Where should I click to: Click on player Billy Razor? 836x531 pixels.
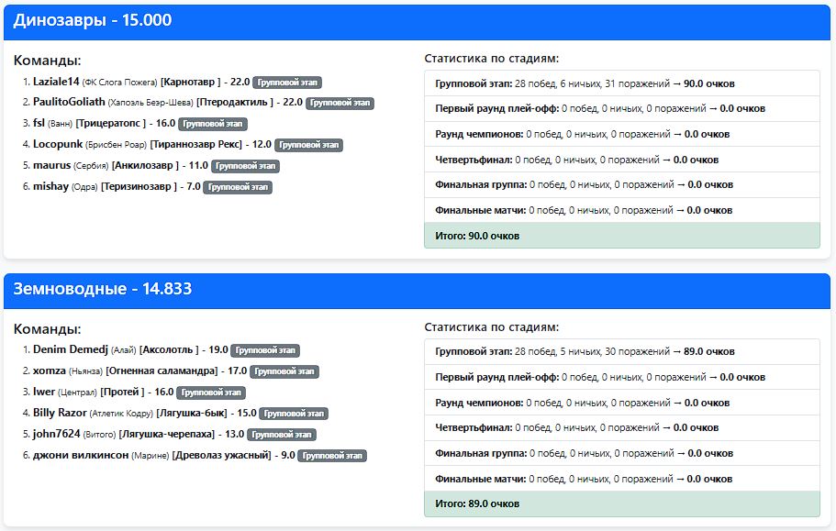point(60,413)
